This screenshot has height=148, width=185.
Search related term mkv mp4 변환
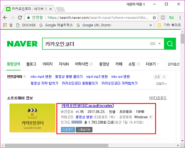(41, 77)
